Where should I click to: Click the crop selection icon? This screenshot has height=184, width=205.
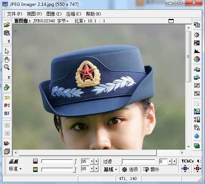(197, 104)
